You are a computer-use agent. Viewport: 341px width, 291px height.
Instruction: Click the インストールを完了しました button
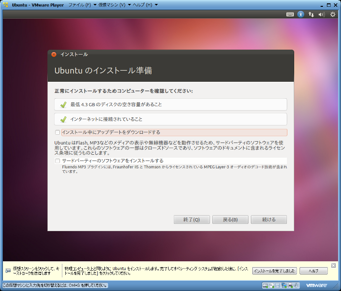[274, 271]
